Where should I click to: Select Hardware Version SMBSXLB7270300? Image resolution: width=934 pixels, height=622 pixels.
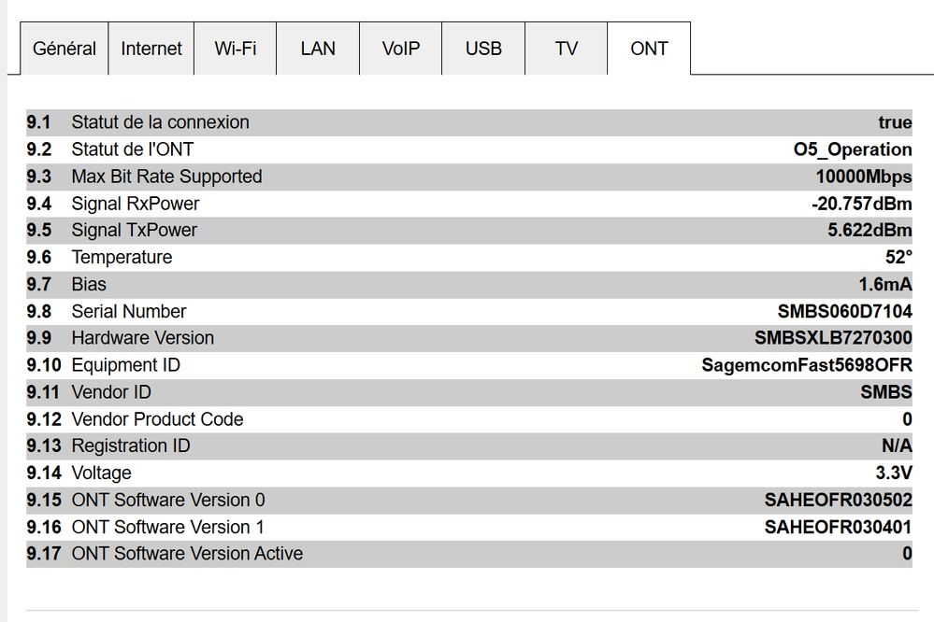coord(833,338)
